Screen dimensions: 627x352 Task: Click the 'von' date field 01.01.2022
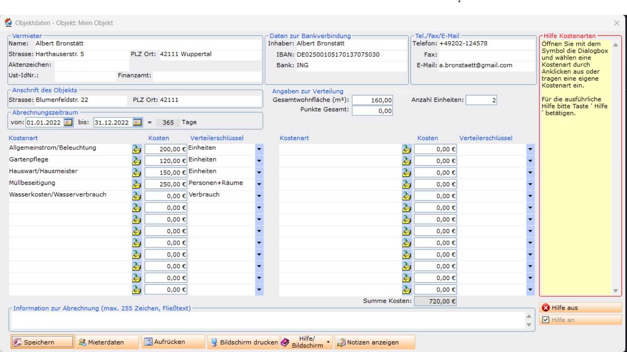click(x=45, y=122)
